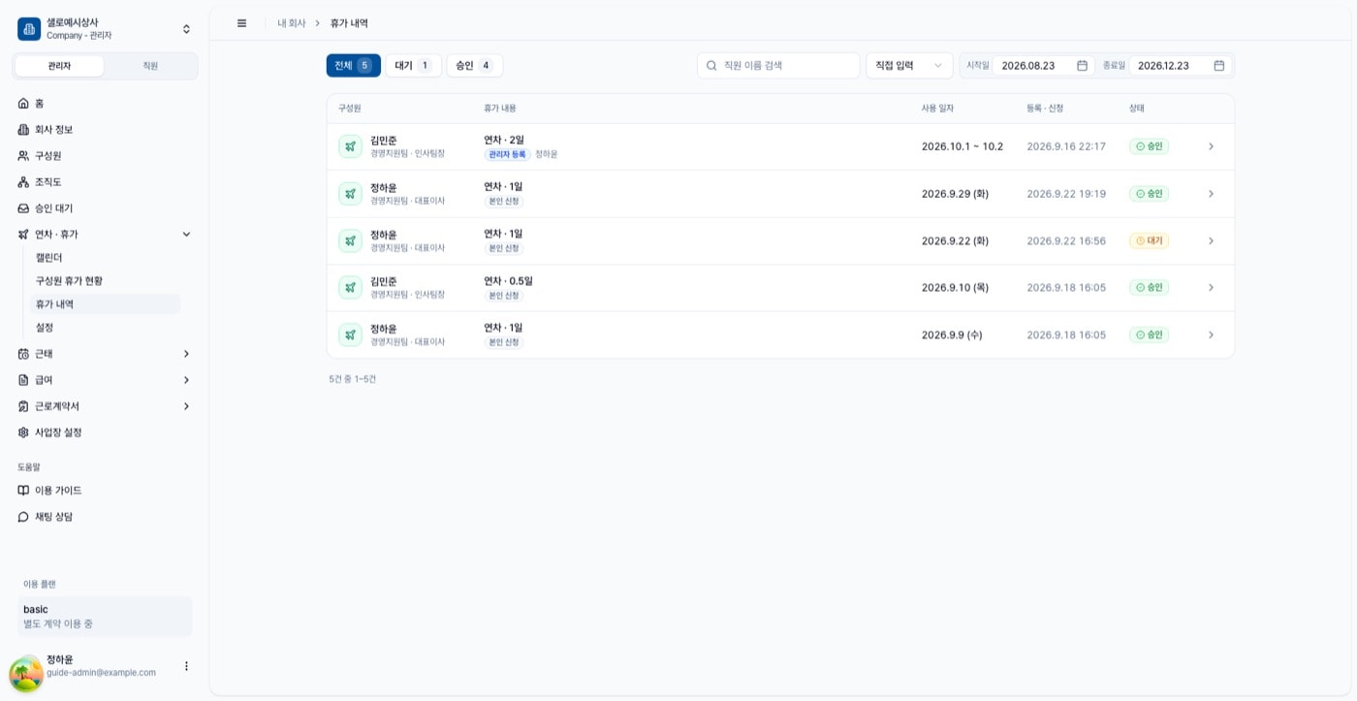Open detail chevron for 2026.9.22 (화) row

(x=1211, y=240)
